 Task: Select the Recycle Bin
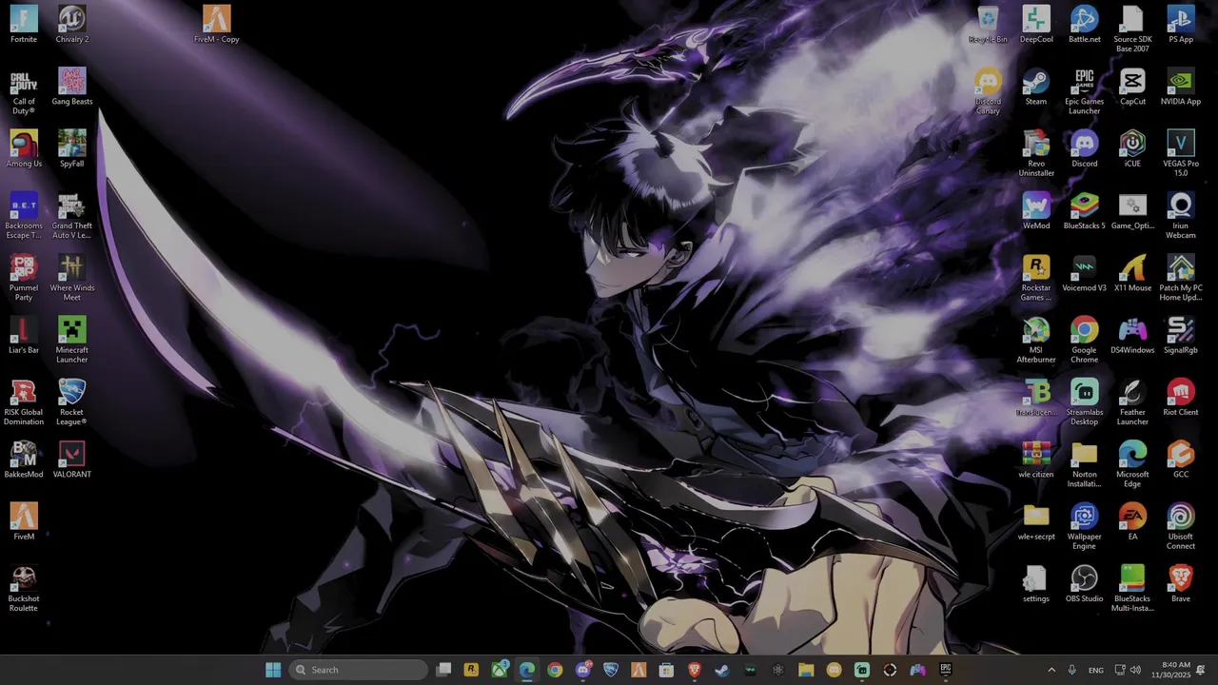[x=988, y=25]
